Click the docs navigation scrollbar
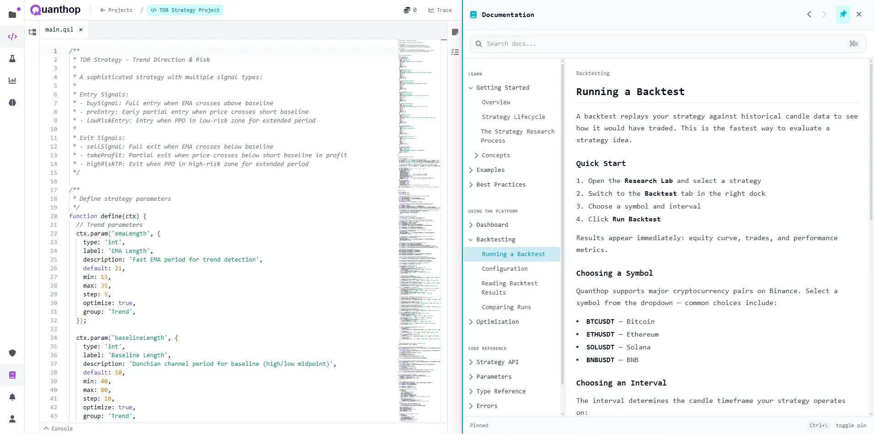 point(563,224)
